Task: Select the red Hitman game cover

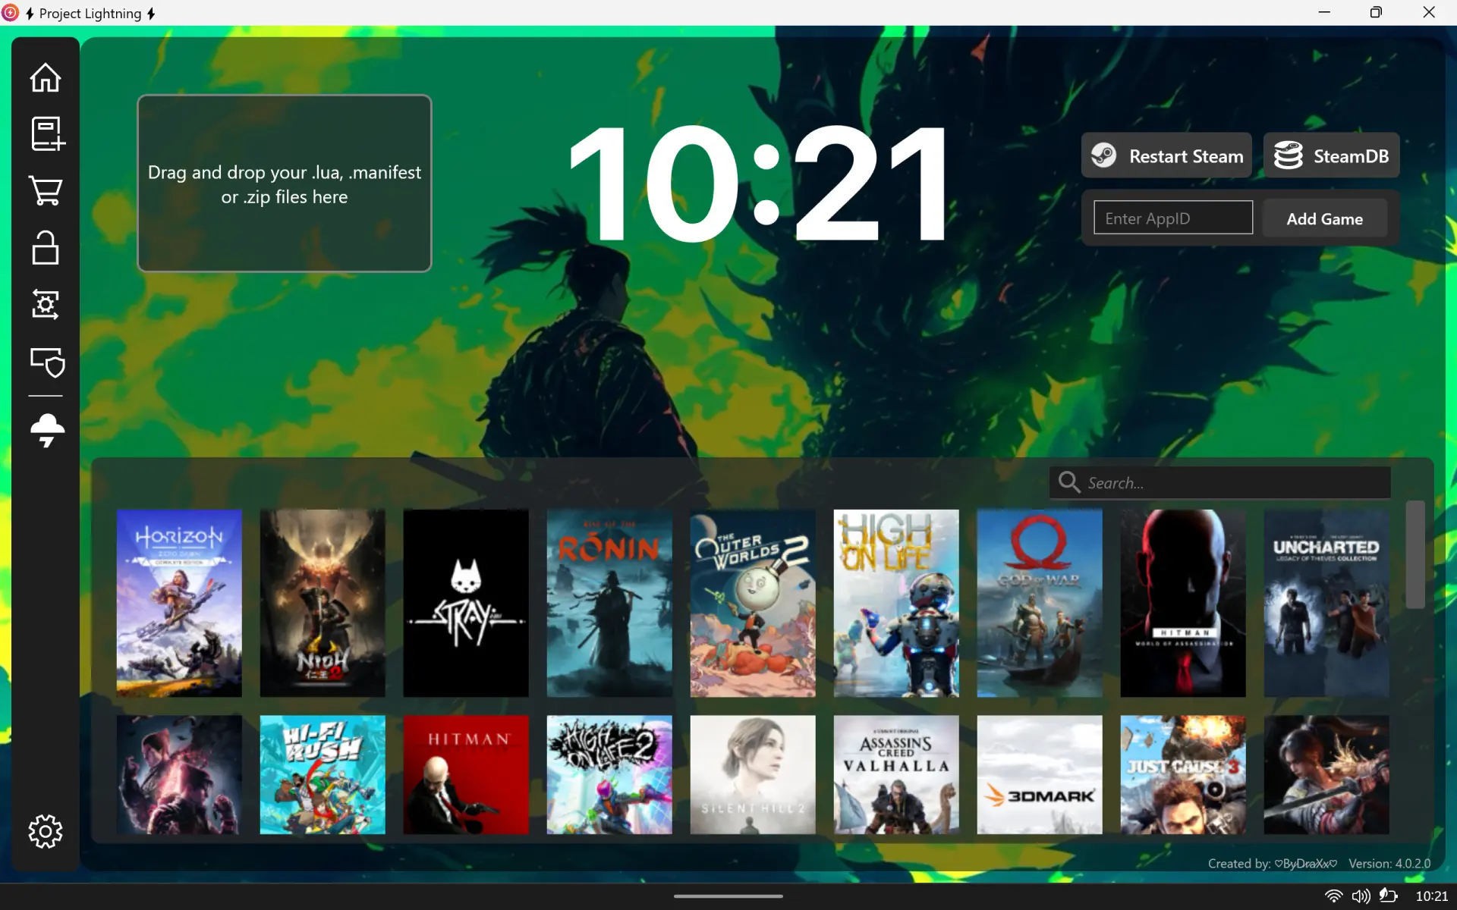Action: pyautogui.click(x=466, y=774)
